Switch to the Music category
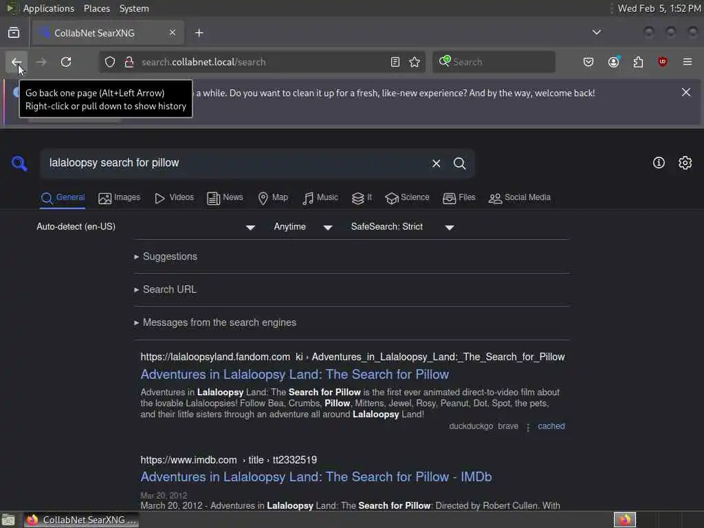 pyautogui.click(x=320, y=197)
